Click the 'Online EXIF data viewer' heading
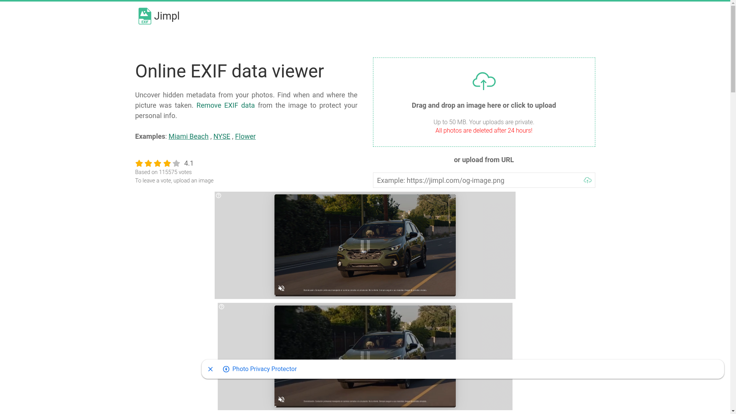Image resolution: width=736 pixels, height=414 pixels. pyautogui.click(x=230, y=71)
